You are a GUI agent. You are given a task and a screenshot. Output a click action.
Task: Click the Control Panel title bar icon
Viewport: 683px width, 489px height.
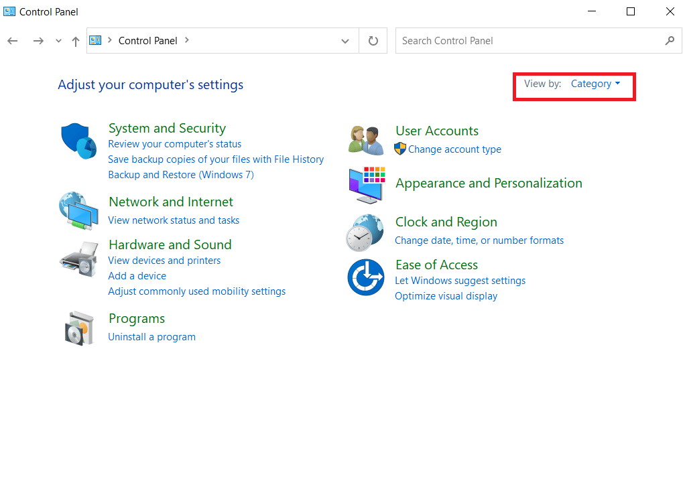point(9,11)
